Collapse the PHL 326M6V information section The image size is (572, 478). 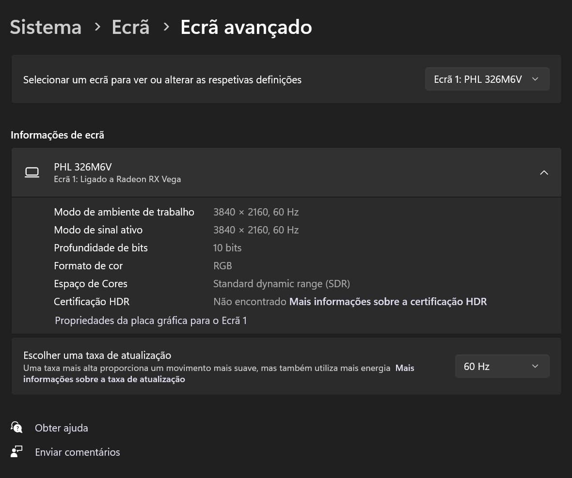click(544, 172)
